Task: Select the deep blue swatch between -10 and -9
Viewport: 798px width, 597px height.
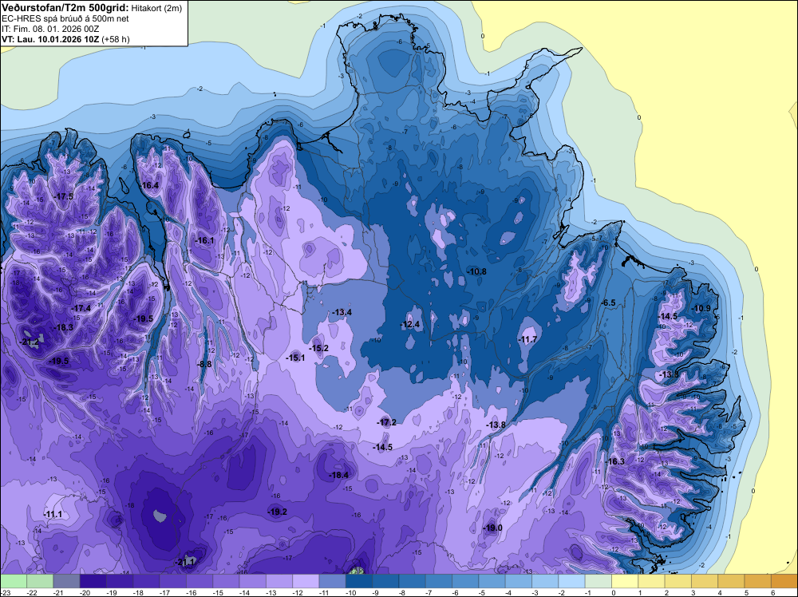Action: point(359,581)
